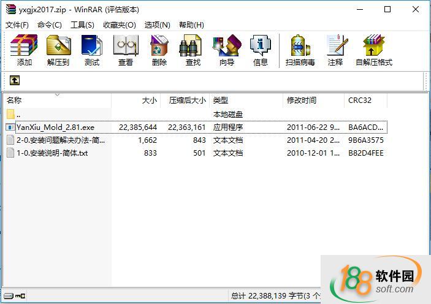Sort by Modified time (修改时间) column
The width and height of the screenshot is (431, 304).
pyautogui.click(x=302, y=100)
